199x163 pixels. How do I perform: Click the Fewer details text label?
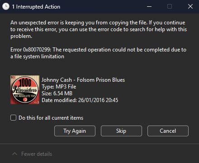pos(37,154)
